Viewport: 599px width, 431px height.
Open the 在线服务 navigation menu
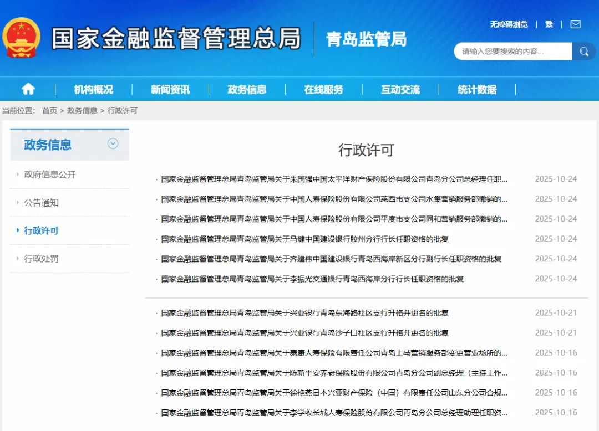pyautogui.click(x=323, y=89)
